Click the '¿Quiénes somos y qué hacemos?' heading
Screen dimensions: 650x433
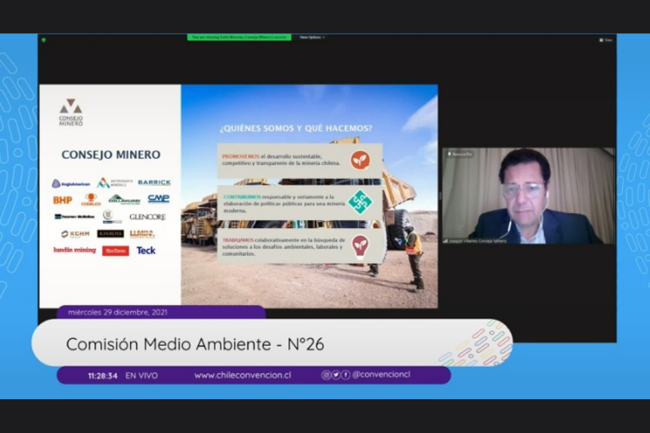(x=296, y=129)
